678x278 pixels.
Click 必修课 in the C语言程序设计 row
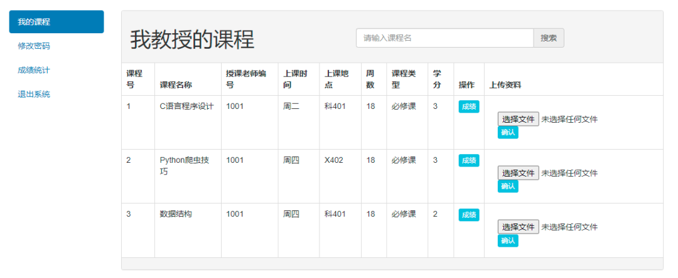pyautogui.click(x=404, y=106)
